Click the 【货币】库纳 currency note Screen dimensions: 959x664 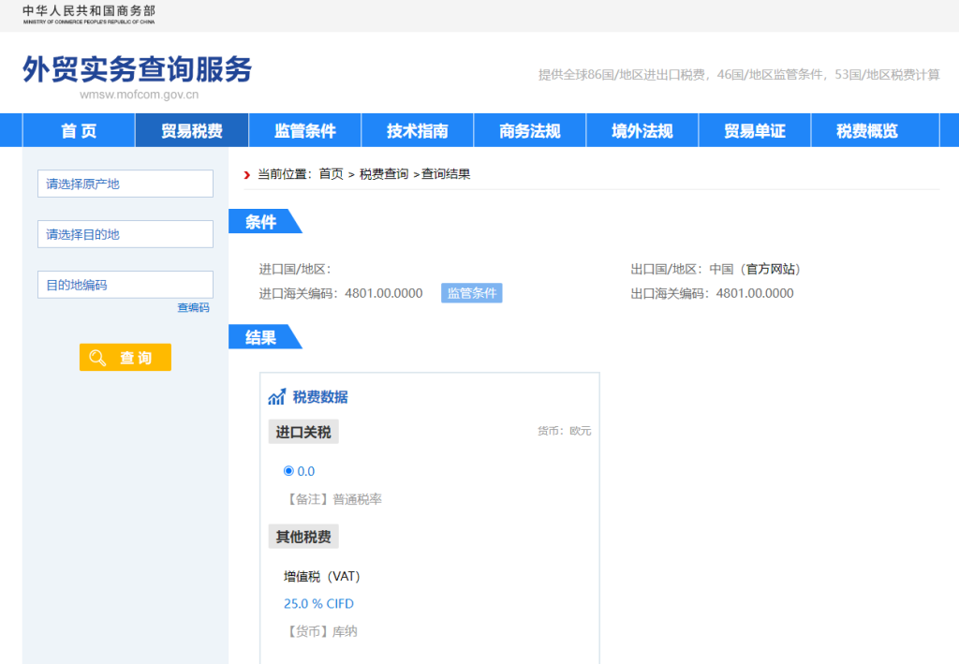click(320, 631)
